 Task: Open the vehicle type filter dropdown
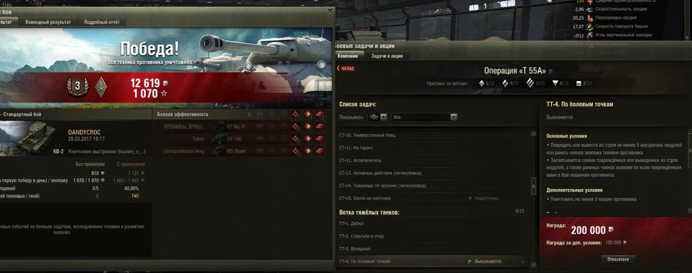point(377,117)
